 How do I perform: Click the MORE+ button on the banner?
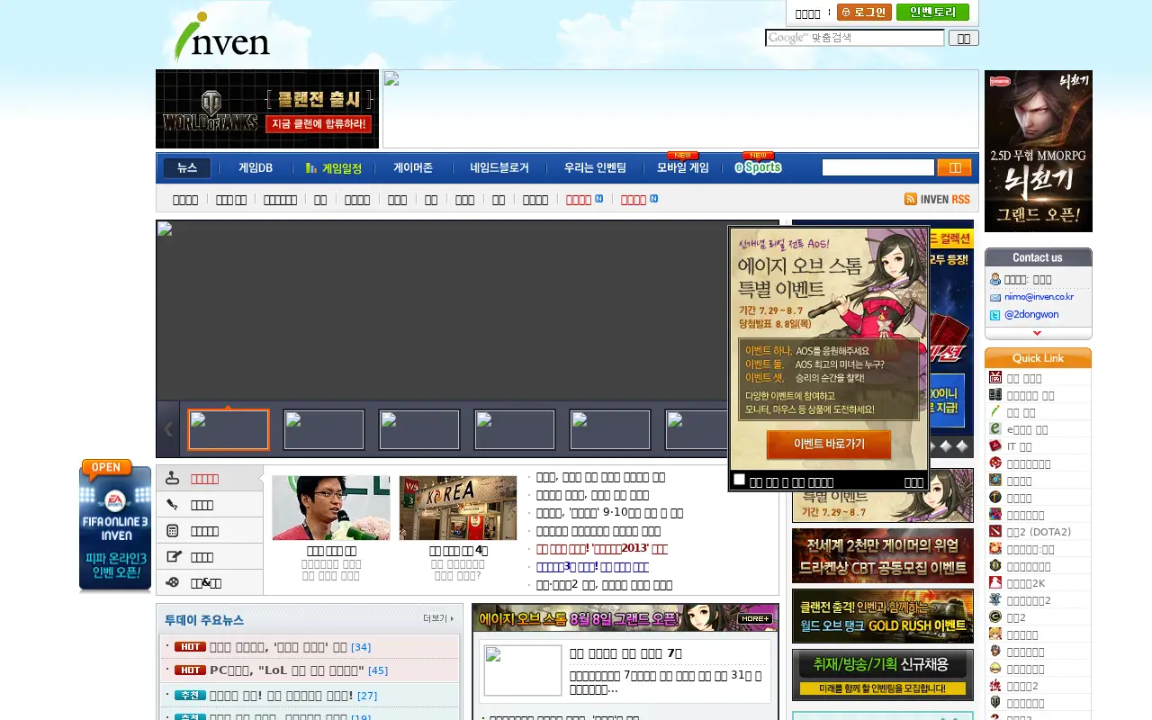tap(755, 618)
